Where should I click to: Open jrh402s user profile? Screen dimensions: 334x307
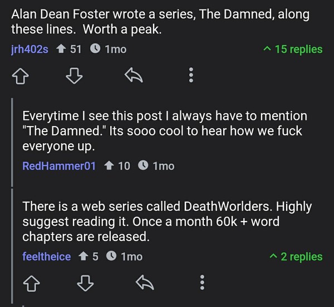[x=30, y=49]
